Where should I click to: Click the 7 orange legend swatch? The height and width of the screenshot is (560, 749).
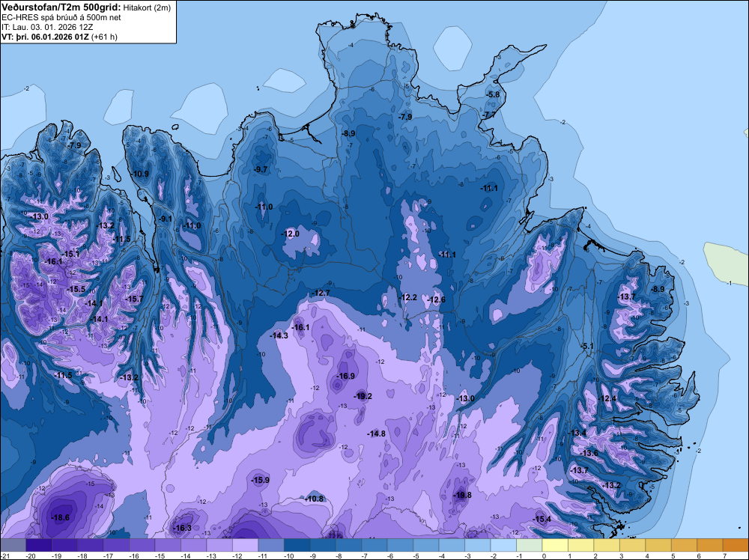pyautogui.click(x=736, y=545)
